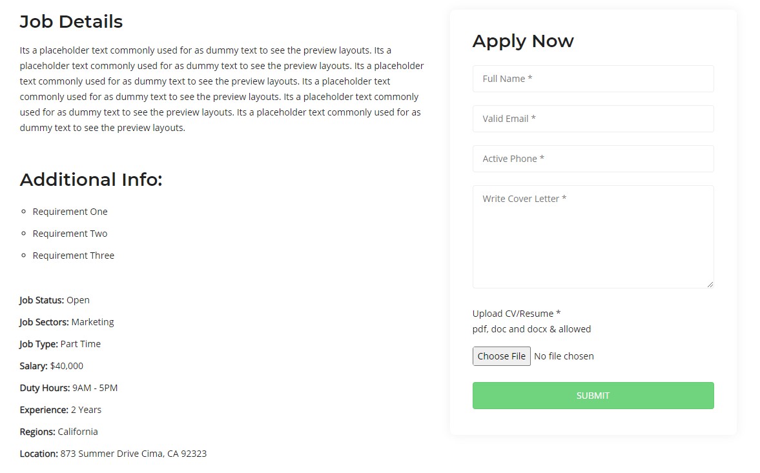Click the cover letter textarea resize handle
760x473 pixels.
(710, 285)
